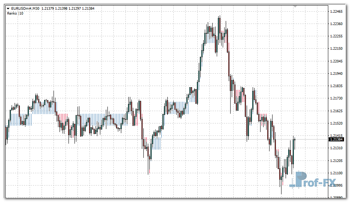The image size is (350, 202).
Task: Click the highlighted current price tag 1.21384
Action: [x=337, y=140]
